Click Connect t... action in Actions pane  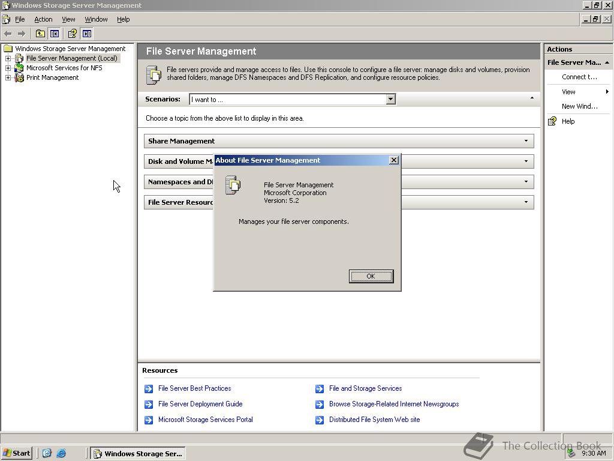tap(579, 77)
